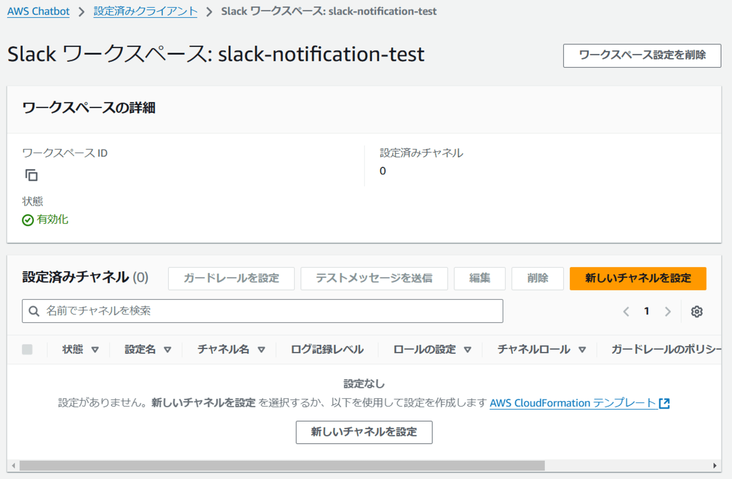Sort by 設定名 column
Image resolution: width=732 pixels, height=479 pixels.
[x=168, y=350]
